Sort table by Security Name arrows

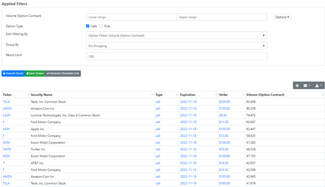click(152, 94)
